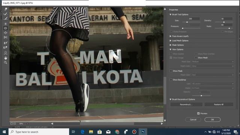Open the Windows Start menu
The height and width of the screenshot is (135, 240).
tap(4, 132)
